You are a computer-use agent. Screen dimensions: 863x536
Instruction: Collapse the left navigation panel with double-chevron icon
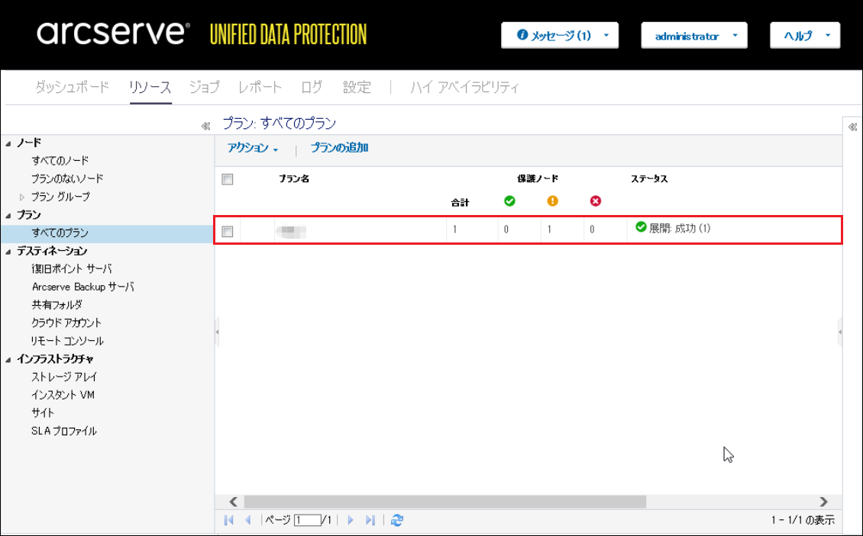coord(205,126)
